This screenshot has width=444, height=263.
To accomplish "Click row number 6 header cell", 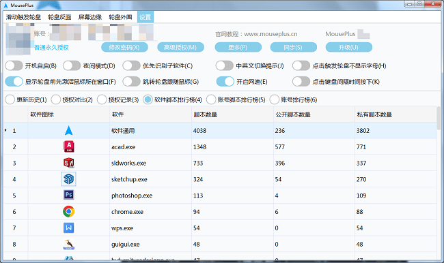I will coord(16,212).
